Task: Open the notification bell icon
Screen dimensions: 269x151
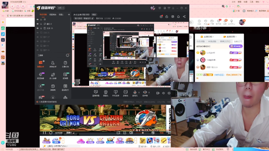Action: pos(179,16)
